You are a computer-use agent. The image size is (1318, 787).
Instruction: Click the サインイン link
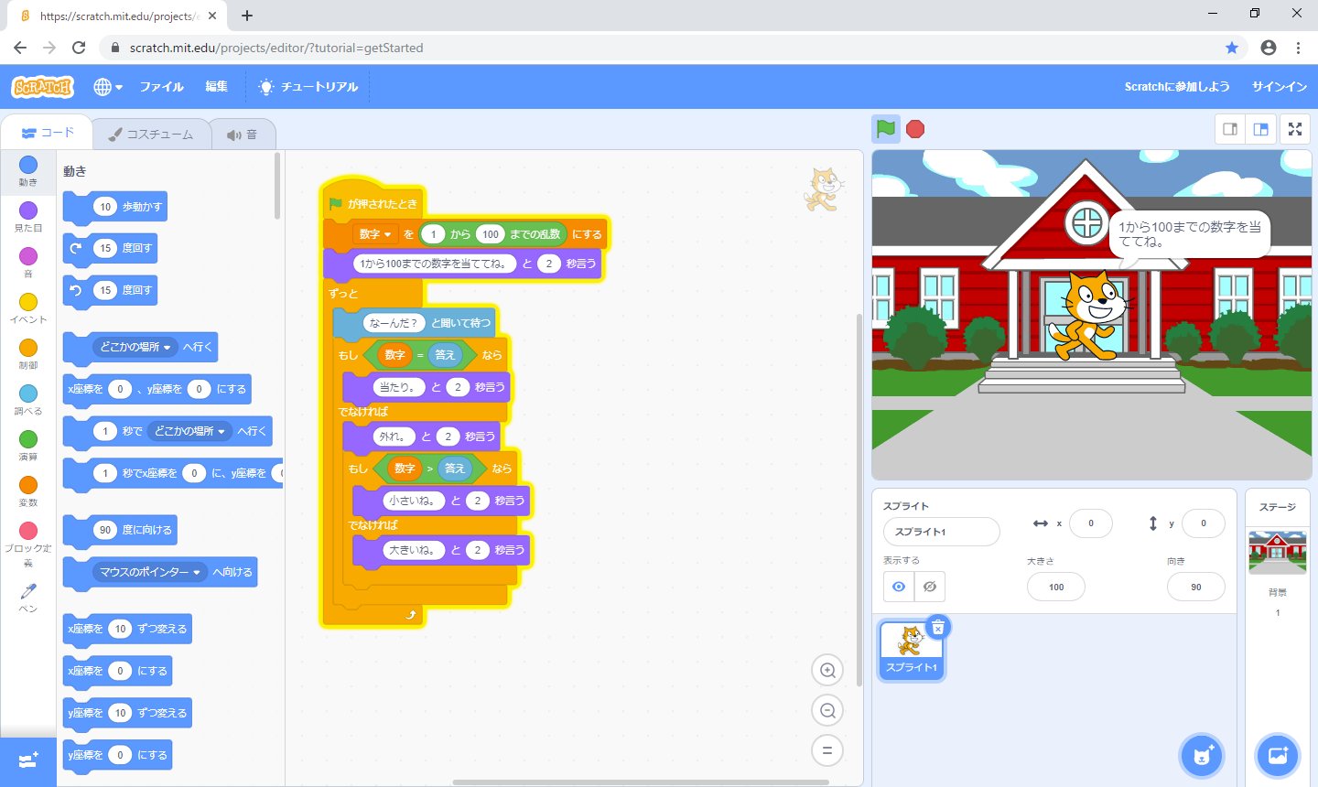[1279, 87]
